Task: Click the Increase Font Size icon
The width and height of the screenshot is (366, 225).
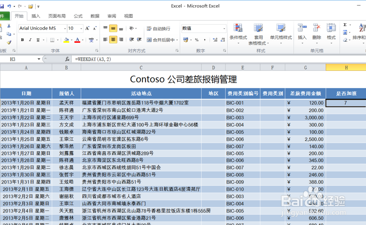Action: [x=87, y=28]
